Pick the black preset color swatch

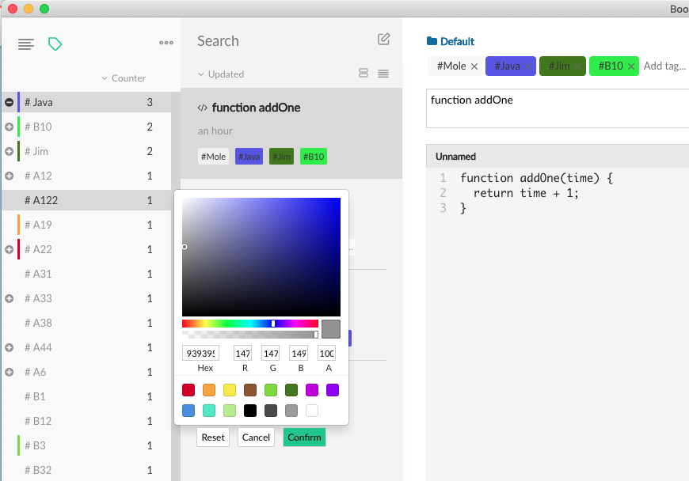pyautogui.click(x=250, y=411)
